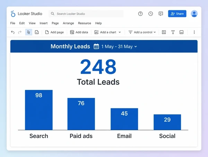The height and width of the screenshot is (157, 208).
Task: Select the Text box tool
Action: pyautogui.click(x=173, y=32)
